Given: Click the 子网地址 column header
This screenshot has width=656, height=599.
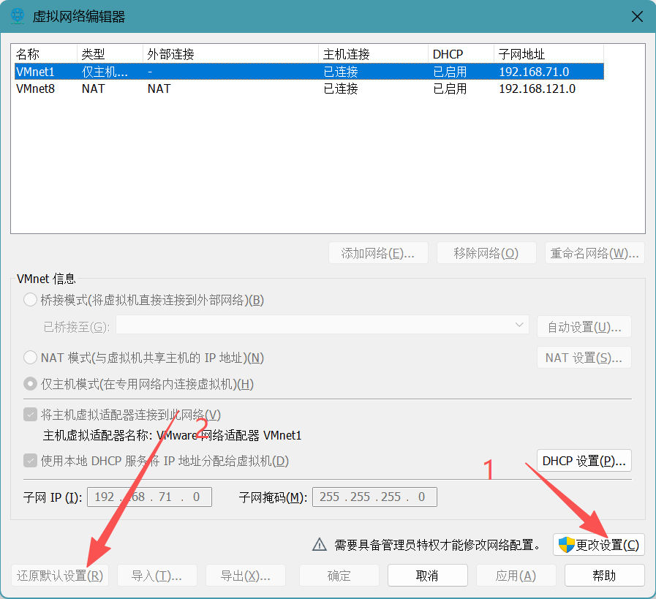Looking at the screenshot, I should 549,54.
